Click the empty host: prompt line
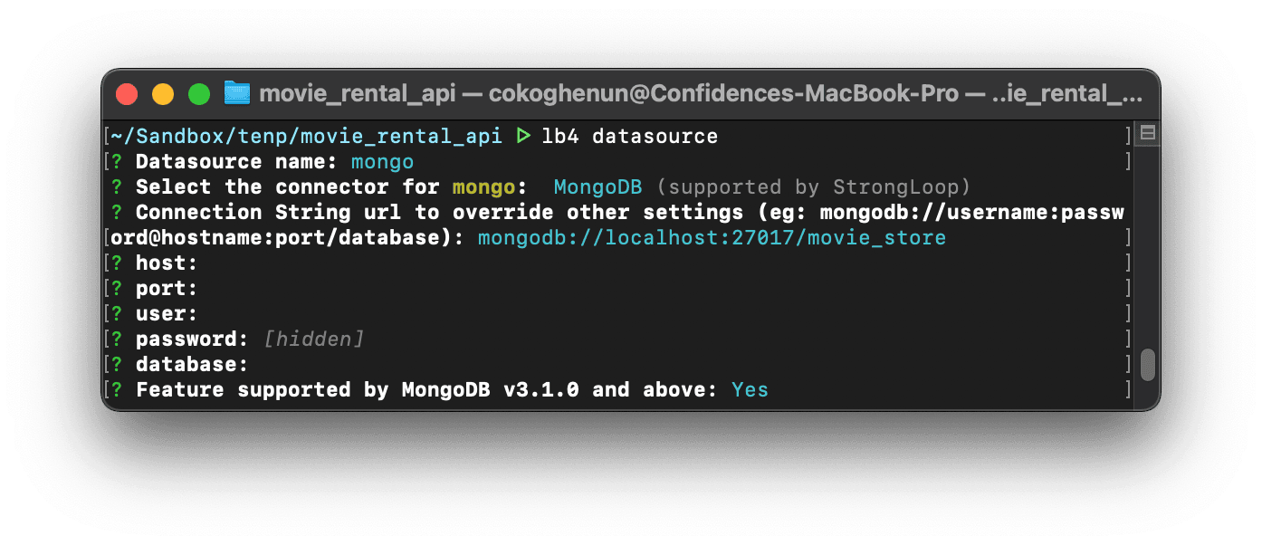Viewport: 1262px width, 545px height. [167, 263]
